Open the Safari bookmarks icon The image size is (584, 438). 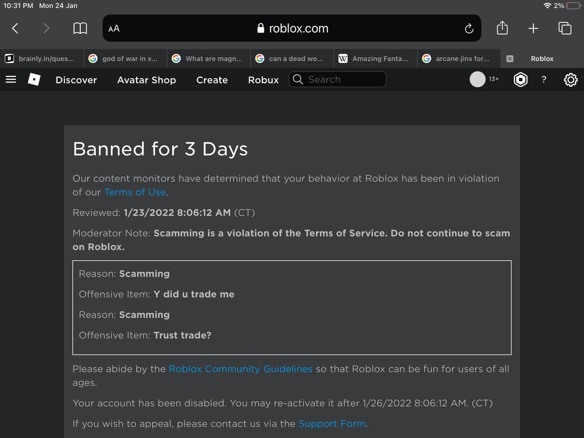(80, 28)
